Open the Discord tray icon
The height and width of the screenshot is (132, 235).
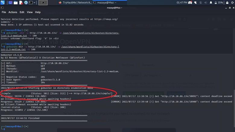click(x=190, y=2)
